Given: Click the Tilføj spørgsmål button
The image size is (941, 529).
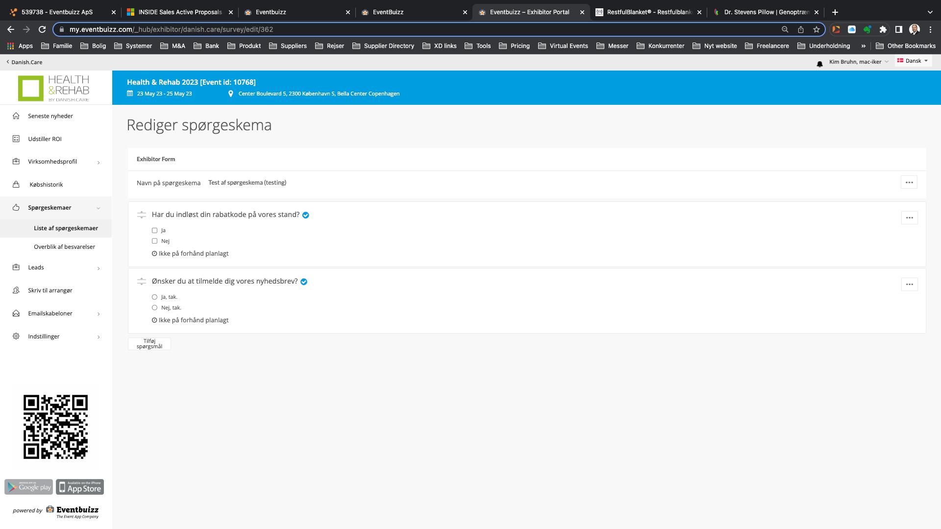Looking at the screenshot, I should coord(149,344).
